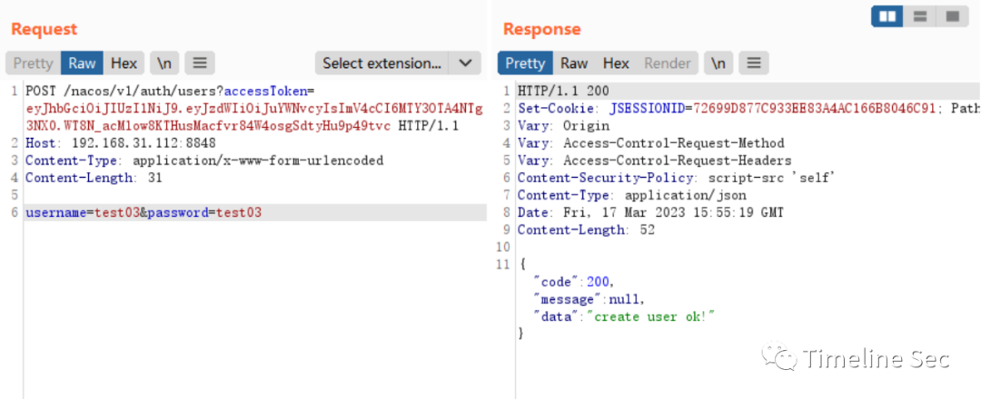Viewport: 981px width, 399px height.
Task: Click the Set-Cookie JSESSIONID header
Action: click(748, 109)
